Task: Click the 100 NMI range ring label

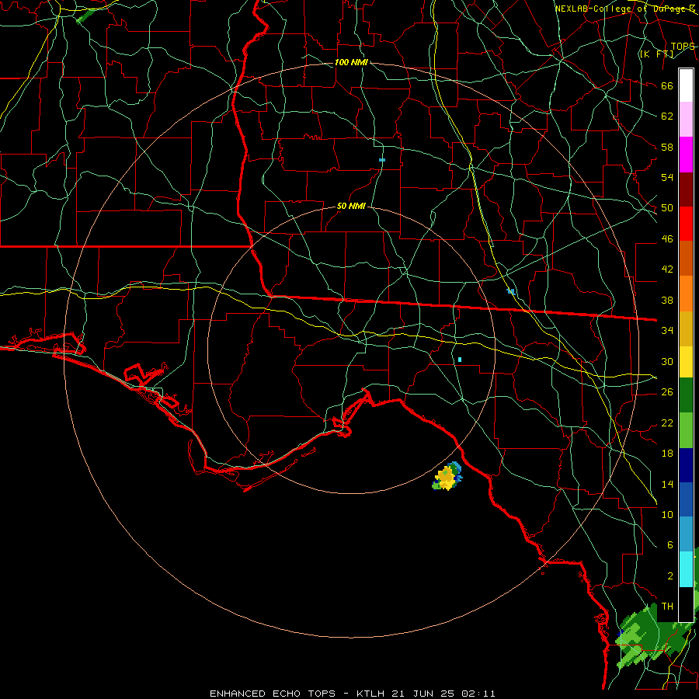Action: (x=351, y=62)
